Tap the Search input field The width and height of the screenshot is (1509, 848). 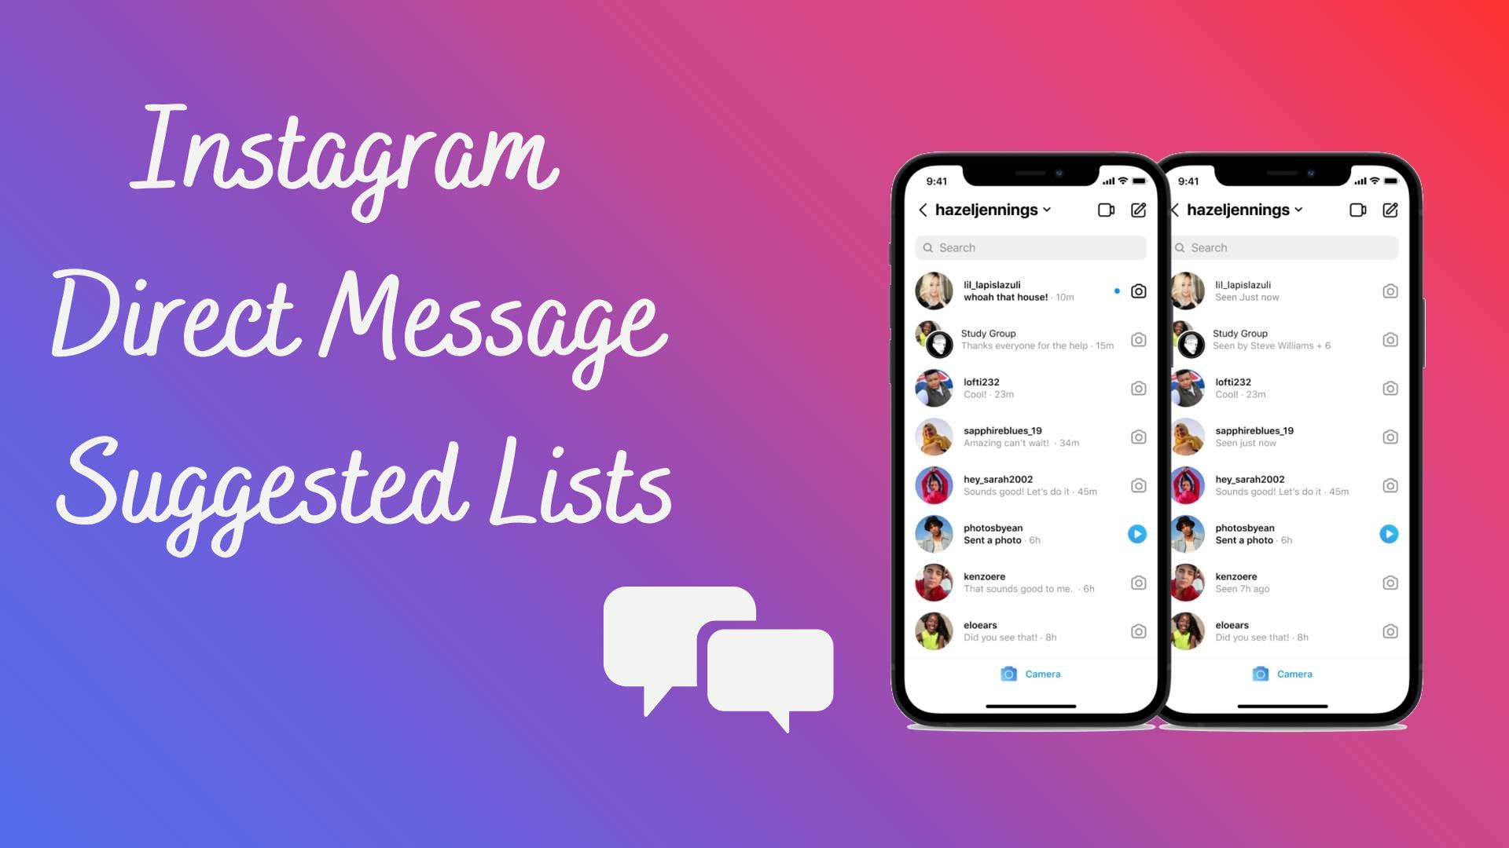pos(1030,247)
